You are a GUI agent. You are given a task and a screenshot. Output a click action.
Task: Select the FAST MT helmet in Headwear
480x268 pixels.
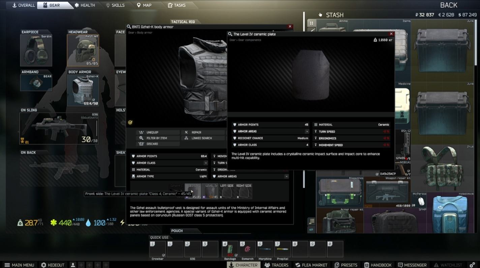[x=83, y=50]
